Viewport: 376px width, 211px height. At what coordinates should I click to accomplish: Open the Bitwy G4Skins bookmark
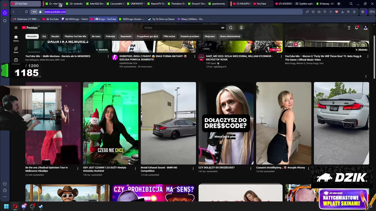(190, 19)
